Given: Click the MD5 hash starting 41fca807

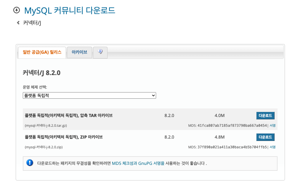Looking at the screenshot, I should [x=232, y=126].
